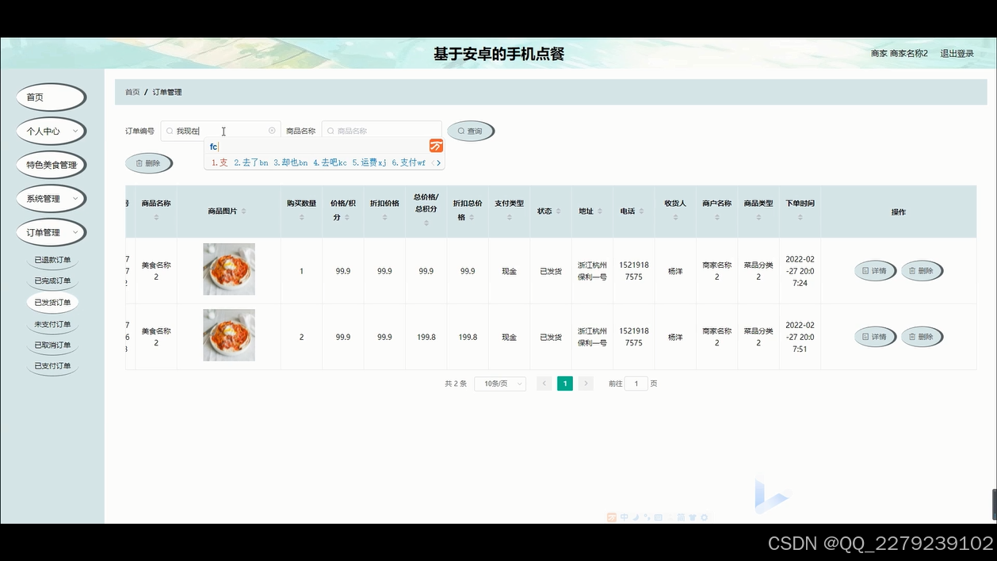Click the 查询 search button
The height and width of the screenshot is (561, 997).
pyautogui.click(x=471, y=131)
